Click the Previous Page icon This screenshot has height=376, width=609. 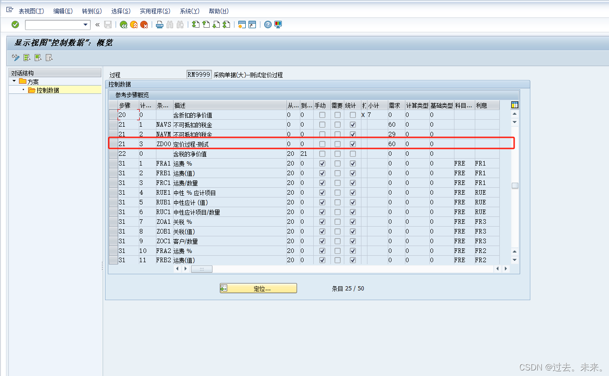(206, 25)
